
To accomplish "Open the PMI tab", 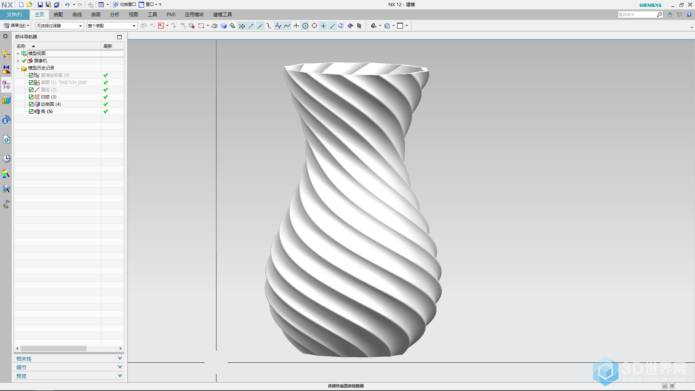I will tap(171, 14).
